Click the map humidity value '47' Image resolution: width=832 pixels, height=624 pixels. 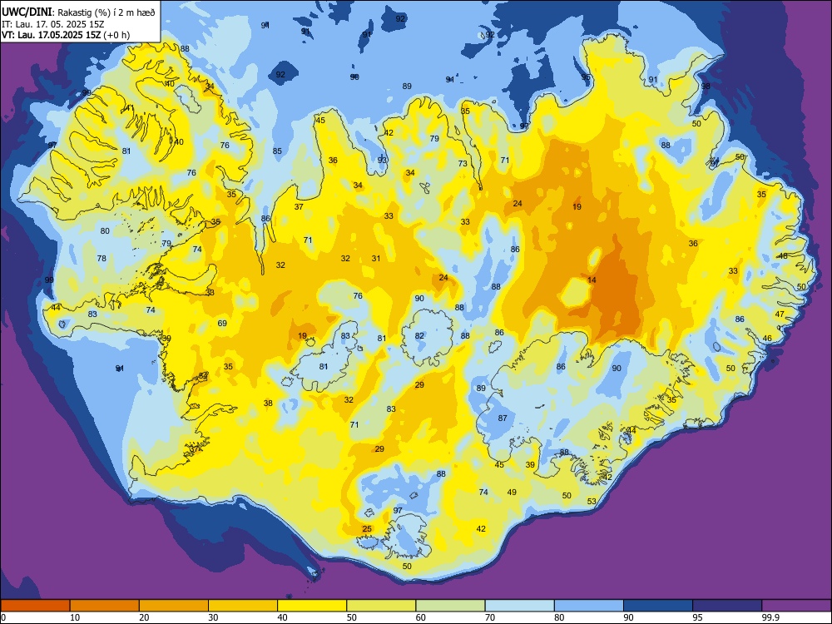[780, 314]
